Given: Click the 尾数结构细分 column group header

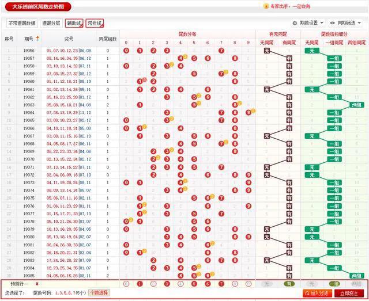Looking at the screenshot, I should pyautogui.click(x=334, y=35).
